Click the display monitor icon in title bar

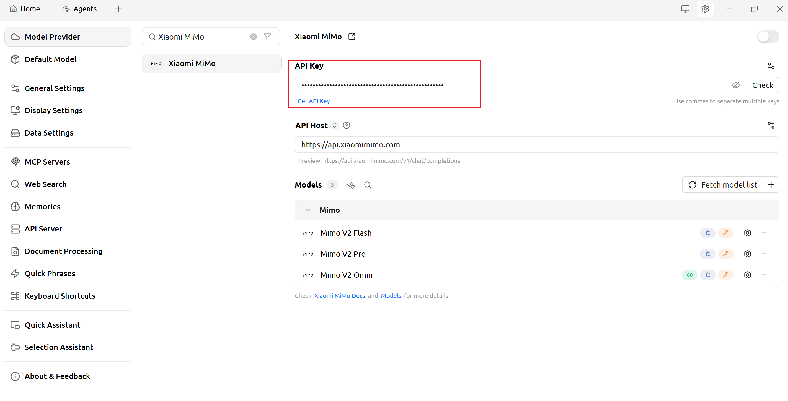[x=685, y=9]
